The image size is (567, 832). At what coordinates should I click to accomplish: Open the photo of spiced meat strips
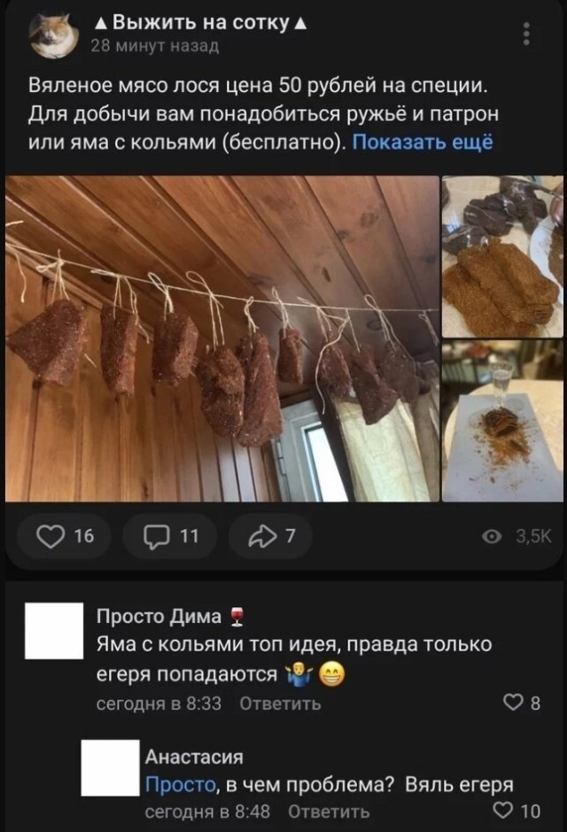(x=503, y=256)
